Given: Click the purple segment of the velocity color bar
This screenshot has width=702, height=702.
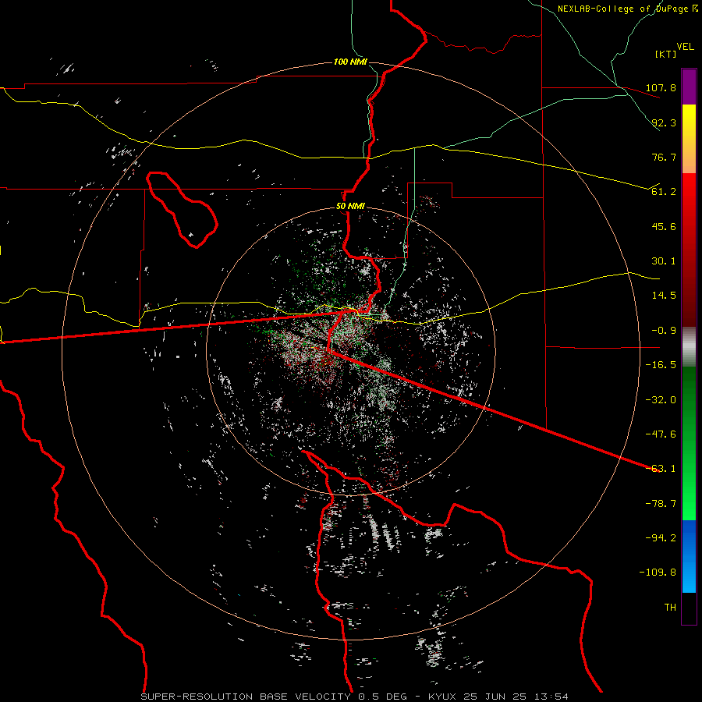Looking at the screenshot, I should 689,87.
